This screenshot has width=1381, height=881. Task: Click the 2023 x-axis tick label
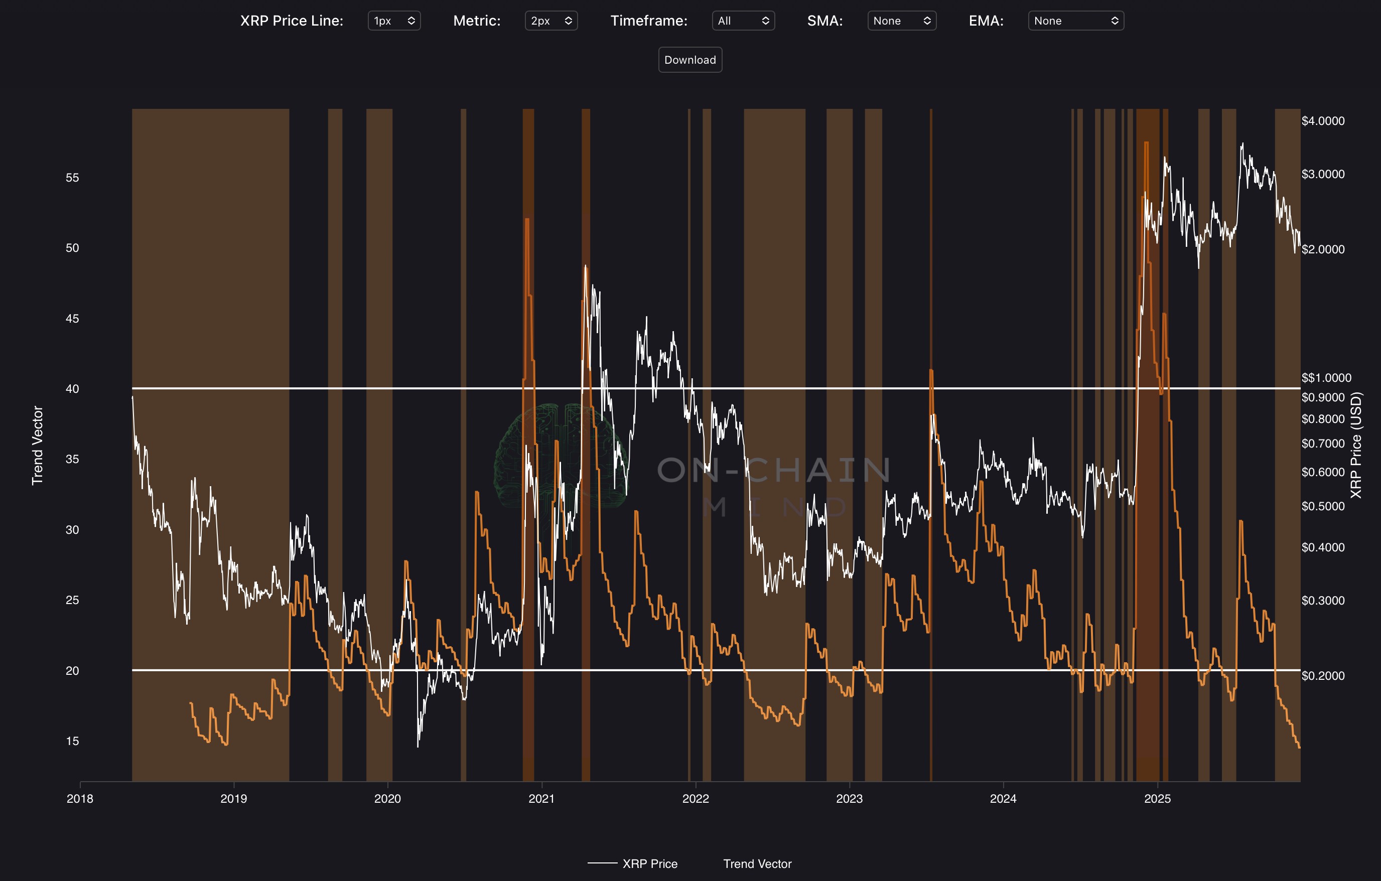[849, 798]
